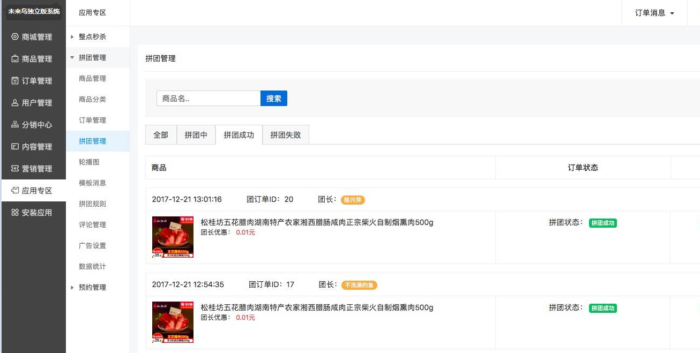Select the 应用专区 sidebar entry
The height and width of the screenshot is (353, 700).
[33, 191]
